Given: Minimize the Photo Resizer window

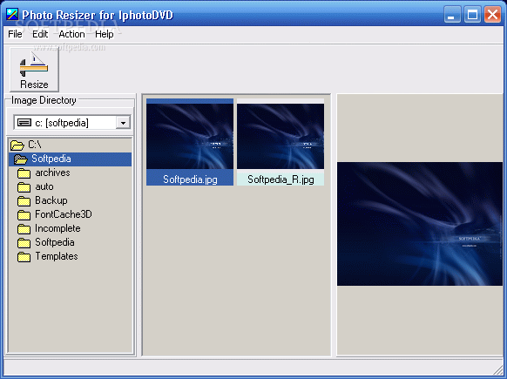Looking at the screenshot, I should tap(452, 15).
